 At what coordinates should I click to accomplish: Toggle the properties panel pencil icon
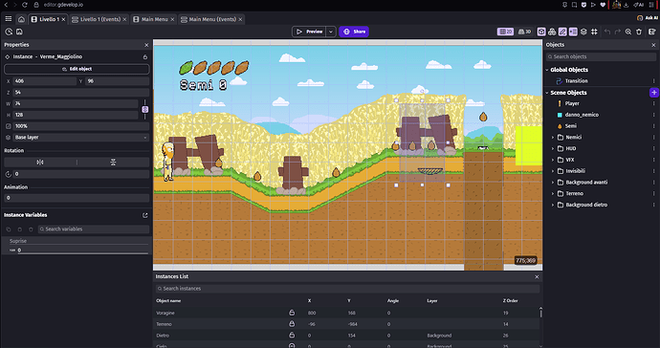pyautogui.click(x=562, y=32)
